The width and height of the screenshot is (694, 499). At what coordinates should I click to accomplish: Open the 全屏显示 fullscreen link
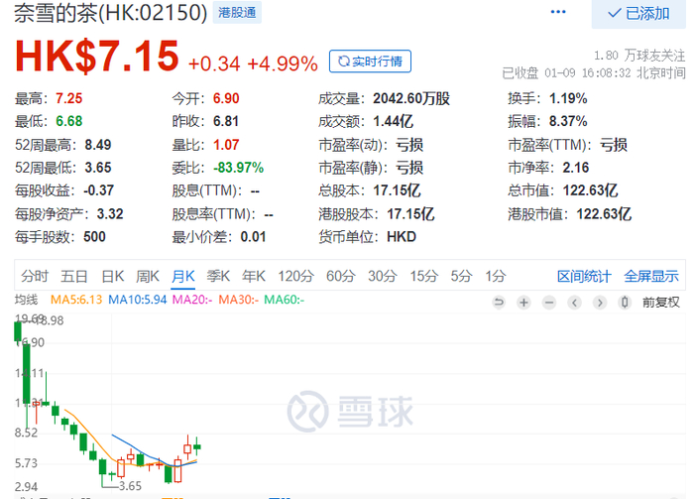[x=651, y=277]
